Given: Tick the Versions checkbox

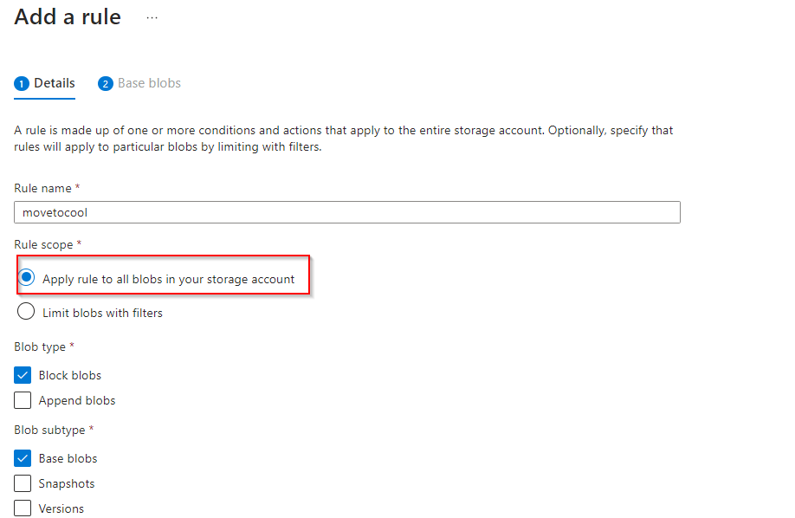Looking at the screenshot, I should tap(23, 508).
